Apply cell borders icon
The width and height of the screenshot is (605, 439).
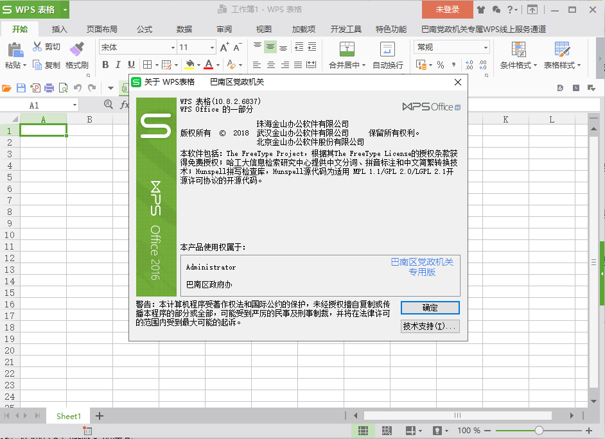(x=147, y=65)
